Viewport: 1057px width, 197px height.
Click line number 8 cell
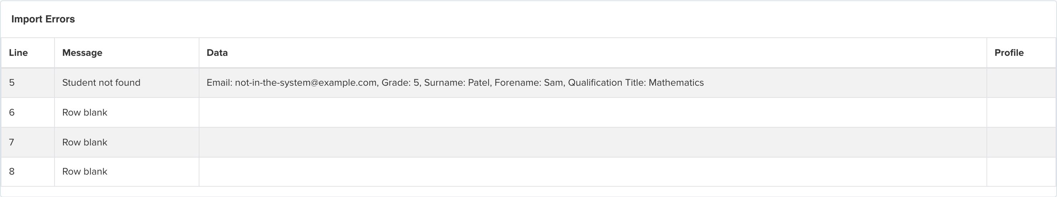[x=28, y=172]
